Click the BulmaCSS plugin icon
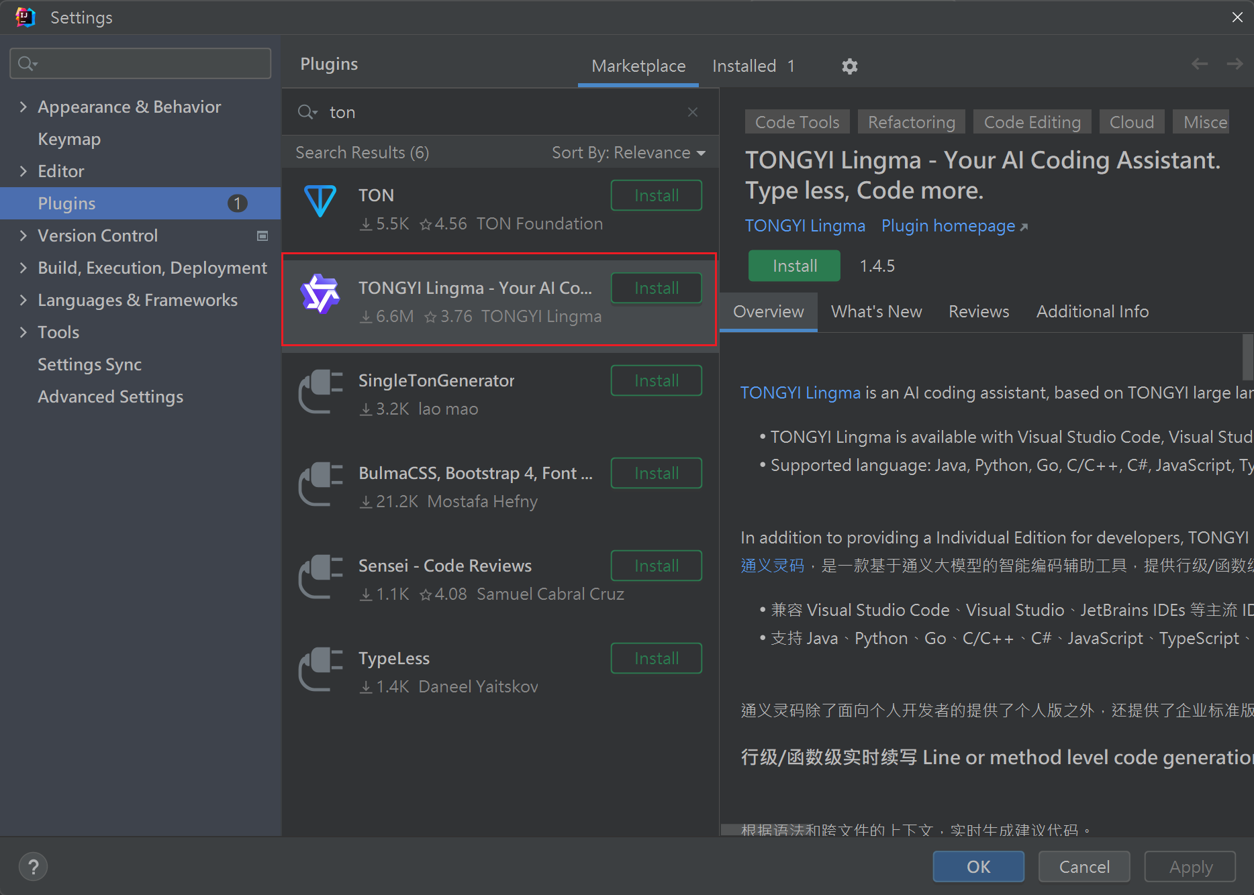1254x895 pixels. [x=320, y=484]
